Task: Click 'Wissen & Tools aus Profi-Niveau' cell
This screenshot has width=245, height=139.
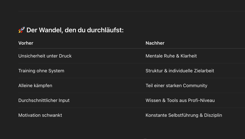Action: pos(180,101)
